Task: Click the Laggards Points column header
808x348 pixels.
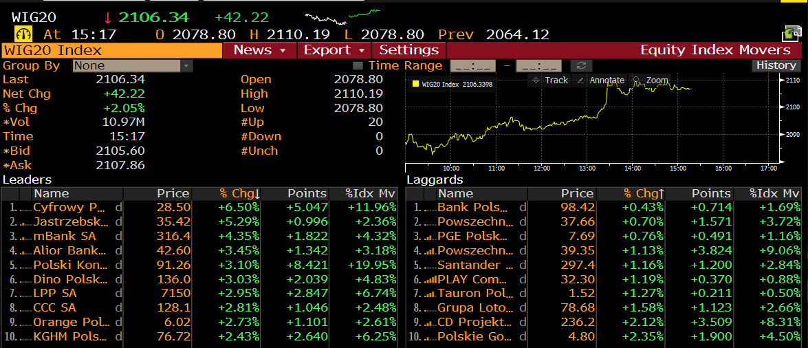Action: coord(700,193)
